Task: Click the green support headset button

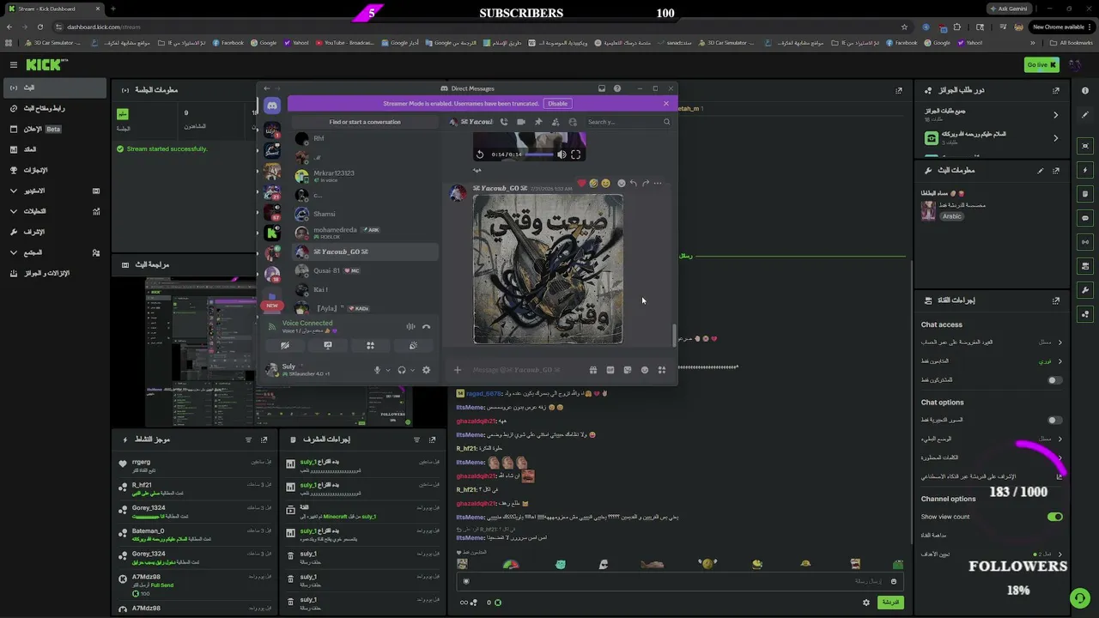Action: 1079,598
